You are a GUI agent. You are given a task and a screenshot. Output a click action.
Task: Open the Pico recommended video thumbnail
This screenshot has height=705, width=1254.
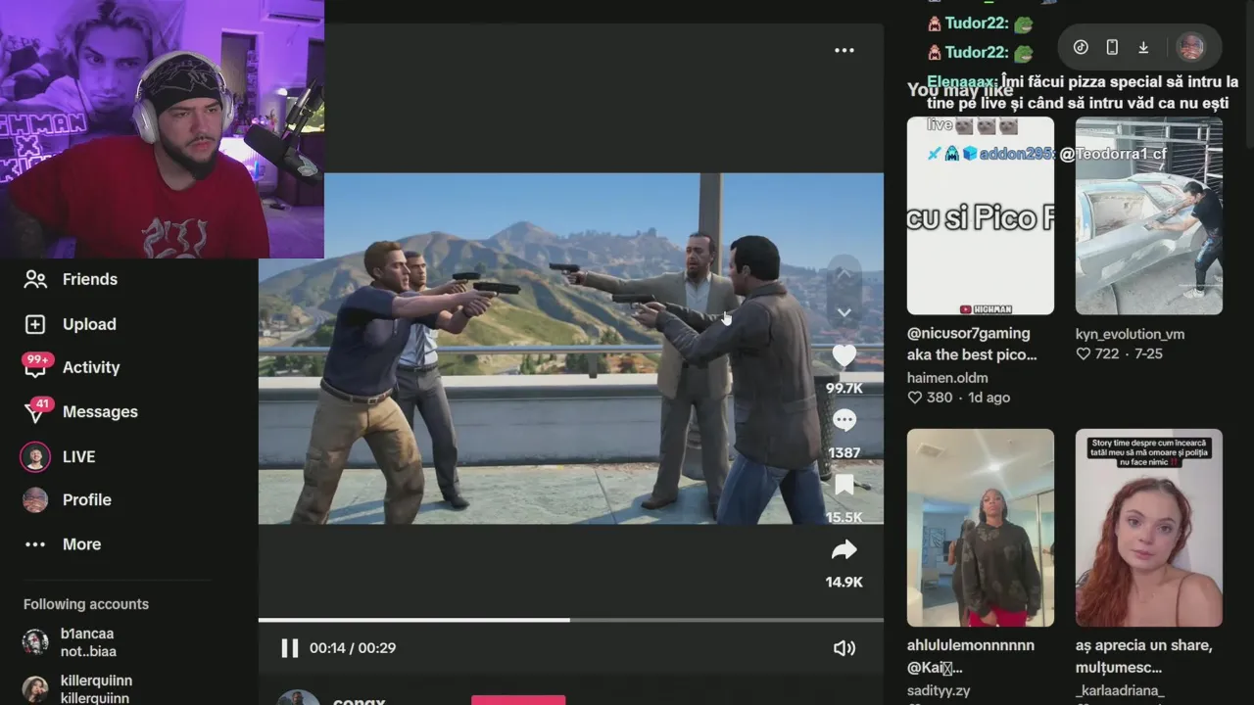[x=980, y=215]
